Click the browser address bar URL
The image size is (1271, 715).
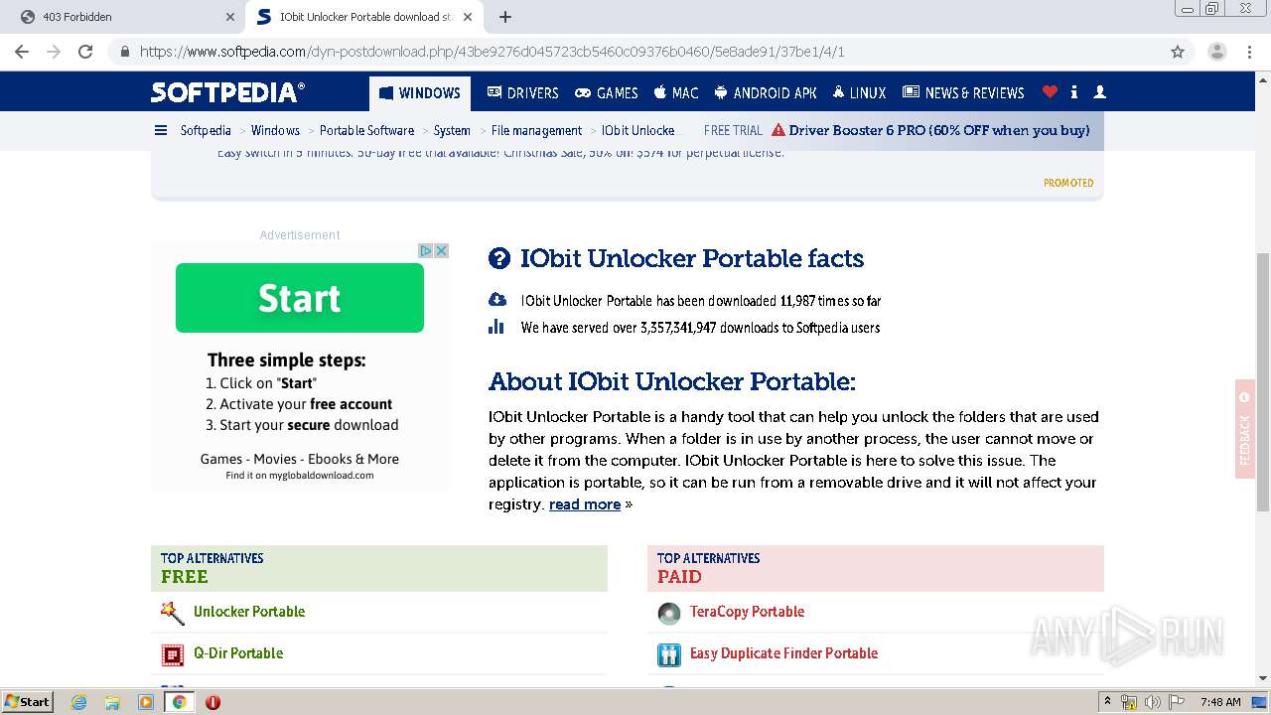coord(492,52)
